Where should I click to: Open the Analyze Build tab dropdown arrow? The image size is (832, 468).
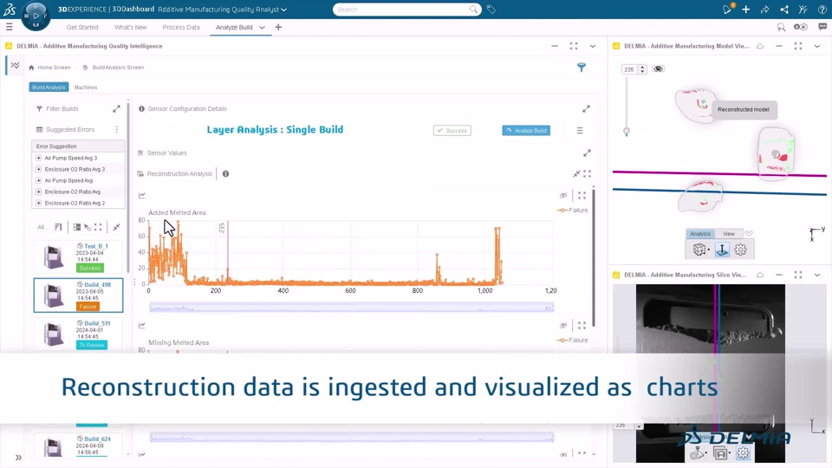(262, 27)
